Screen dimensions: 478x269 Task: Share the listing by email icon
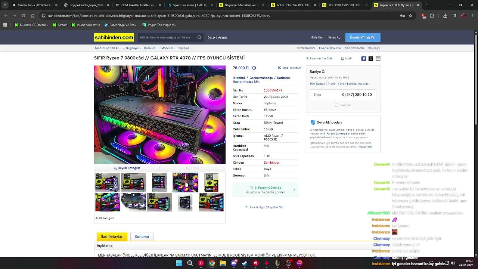coord(378,59)
